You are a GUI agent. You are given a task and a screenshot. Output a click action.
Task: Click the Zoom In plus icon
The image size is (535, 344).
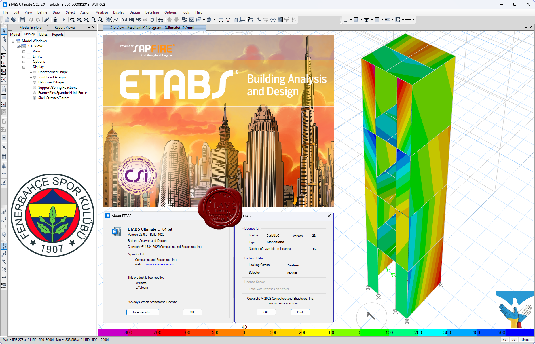(x=93, y=20)
